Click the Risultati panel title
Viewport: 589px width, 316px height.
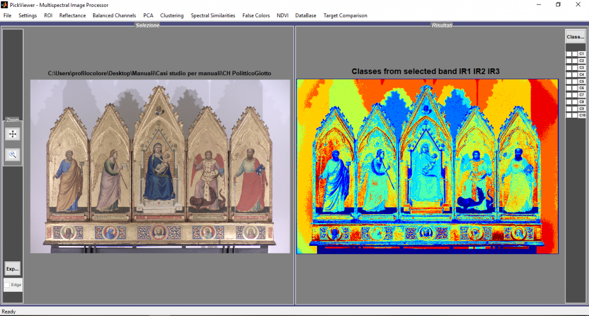click(442, 25)
